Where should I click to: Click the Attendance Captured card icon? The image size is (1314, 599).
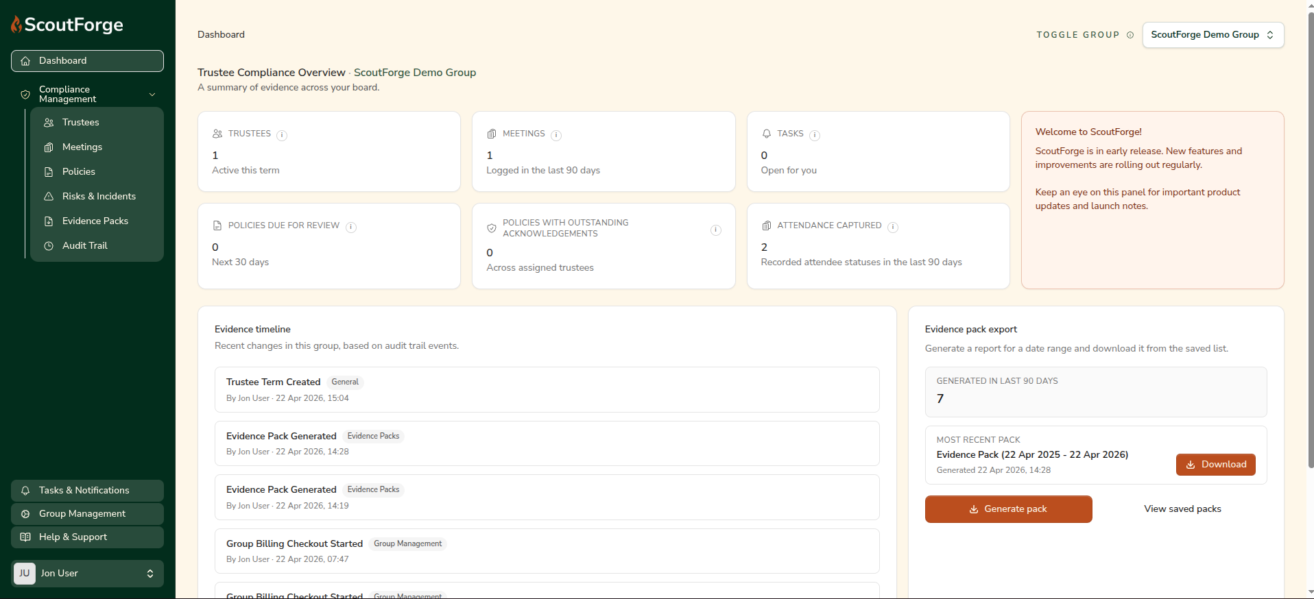coord(767,225)
